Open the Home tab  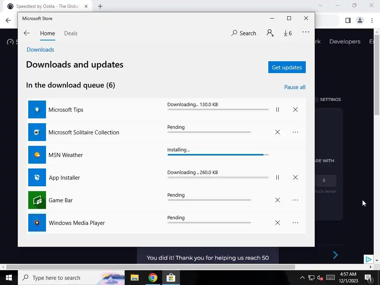click(x=47, y=33)
